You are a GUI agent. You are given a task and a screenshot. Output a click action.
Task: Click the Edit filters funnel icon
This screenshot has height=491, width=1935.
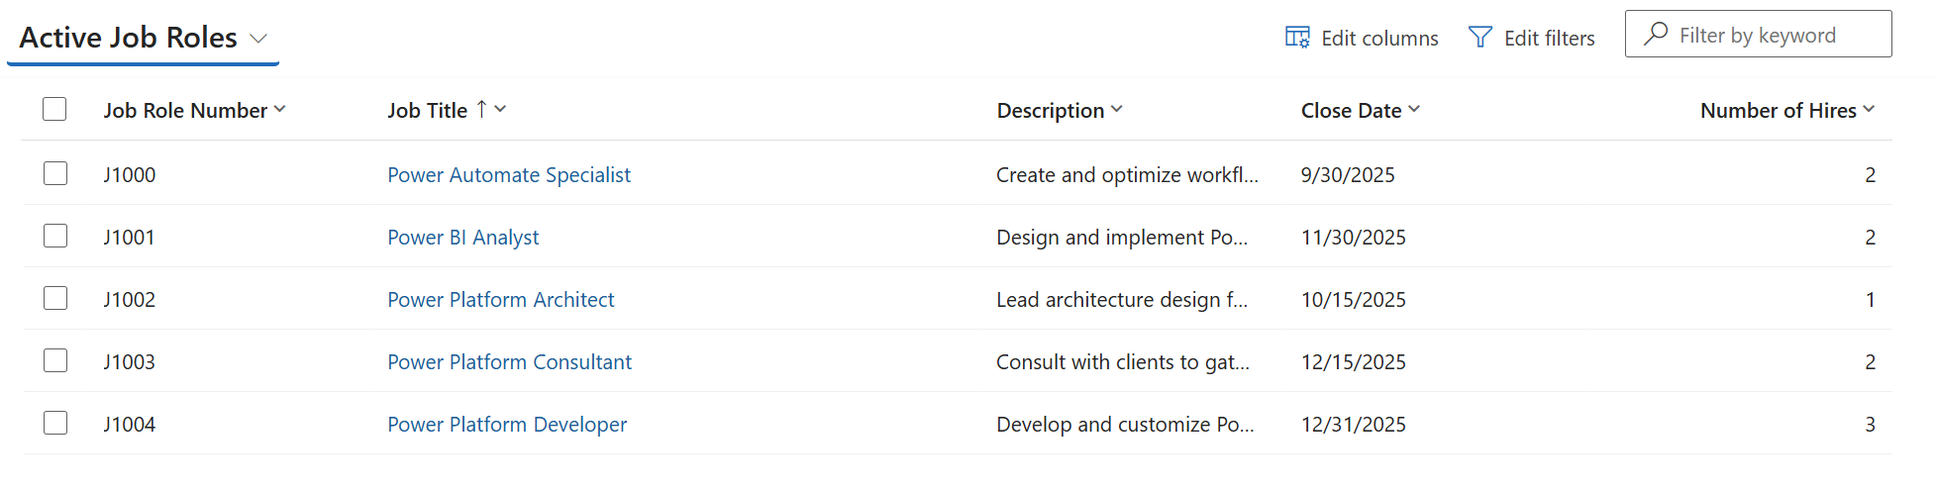coord(1479,38)
